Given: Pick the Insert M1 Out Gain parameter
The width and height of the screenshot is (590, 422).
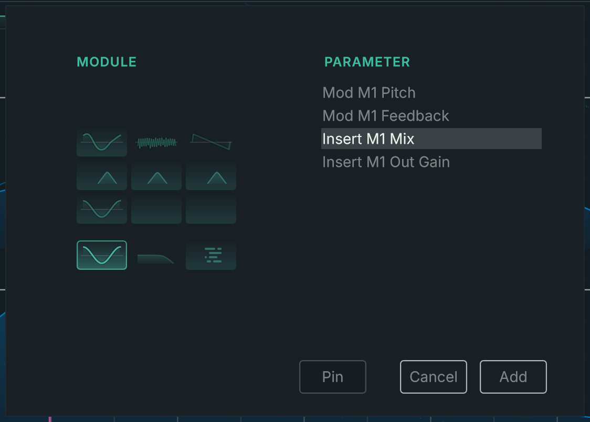Looking at the screenshot, I should (386, 162).
